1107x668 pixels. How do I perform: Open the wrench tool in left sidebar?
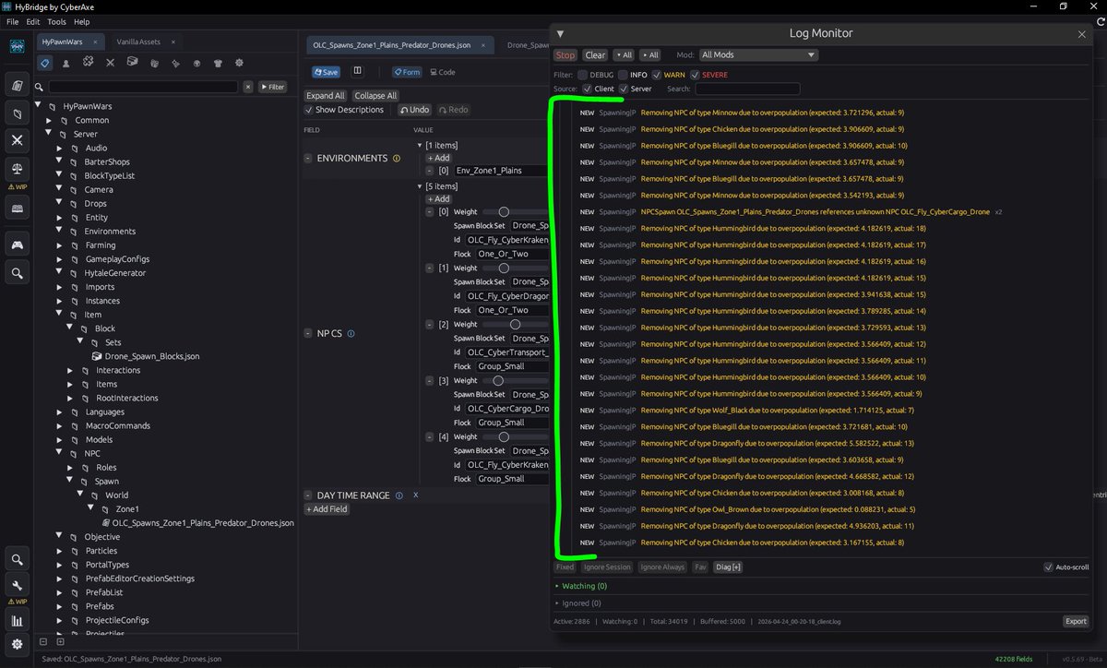[x=18, y=584]
